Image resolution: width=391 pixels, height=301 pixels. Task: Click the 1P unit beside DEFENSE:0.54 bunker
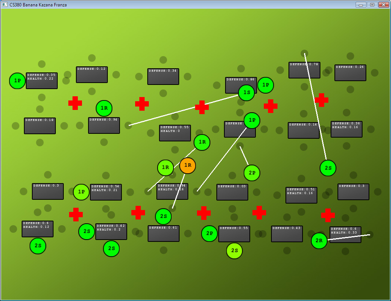(x=81, y=192)
